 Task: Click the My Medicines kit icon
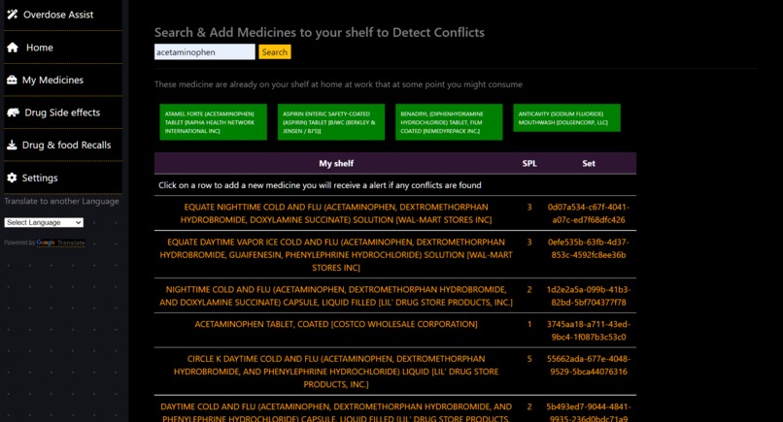click(12, 80)
